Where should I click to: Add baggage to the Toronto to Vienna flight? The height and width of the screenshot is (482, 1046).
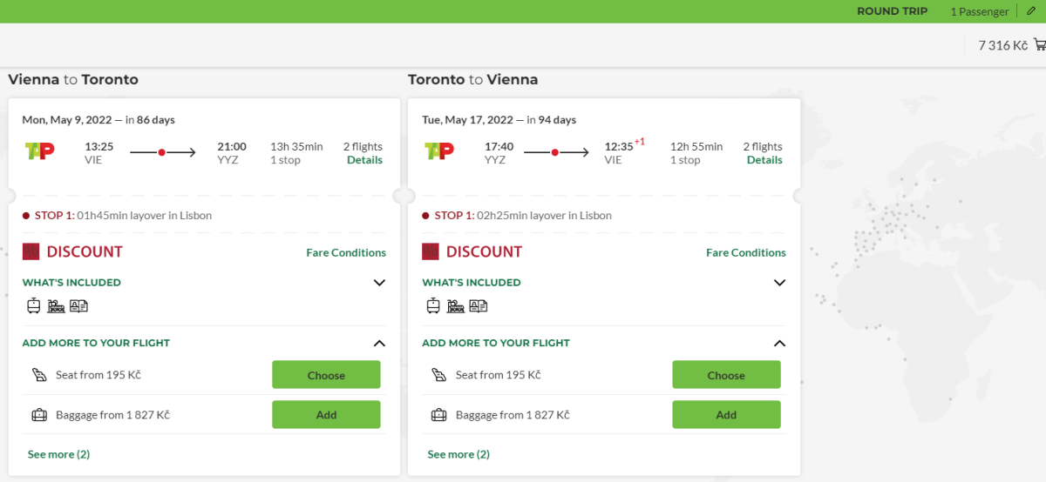726,415
